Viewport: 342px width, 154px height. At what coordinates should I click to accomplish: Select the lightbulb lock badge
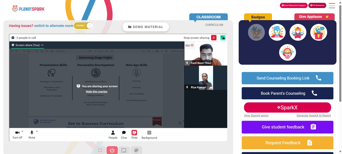[318, 32]
